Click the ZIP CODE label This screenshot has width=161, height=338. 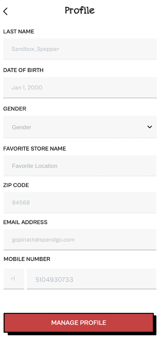[x=16, y=185]
